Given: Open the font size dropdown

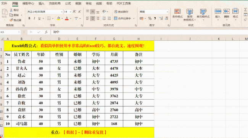Looking at the screenshot, I should click(x=70, y=12).
